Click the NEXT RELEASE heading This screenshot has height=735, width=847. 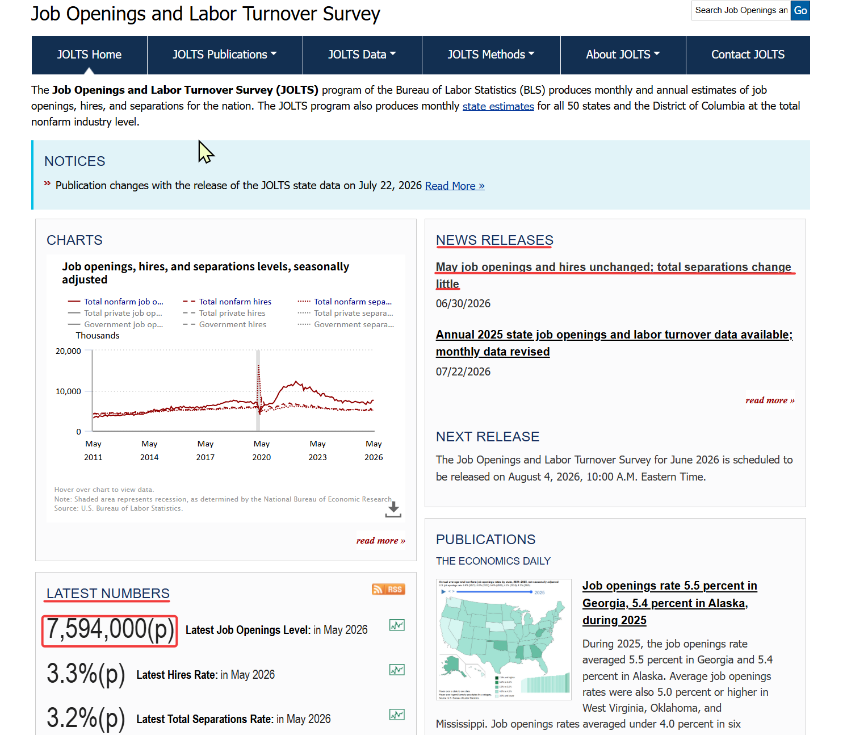(488, 437)
